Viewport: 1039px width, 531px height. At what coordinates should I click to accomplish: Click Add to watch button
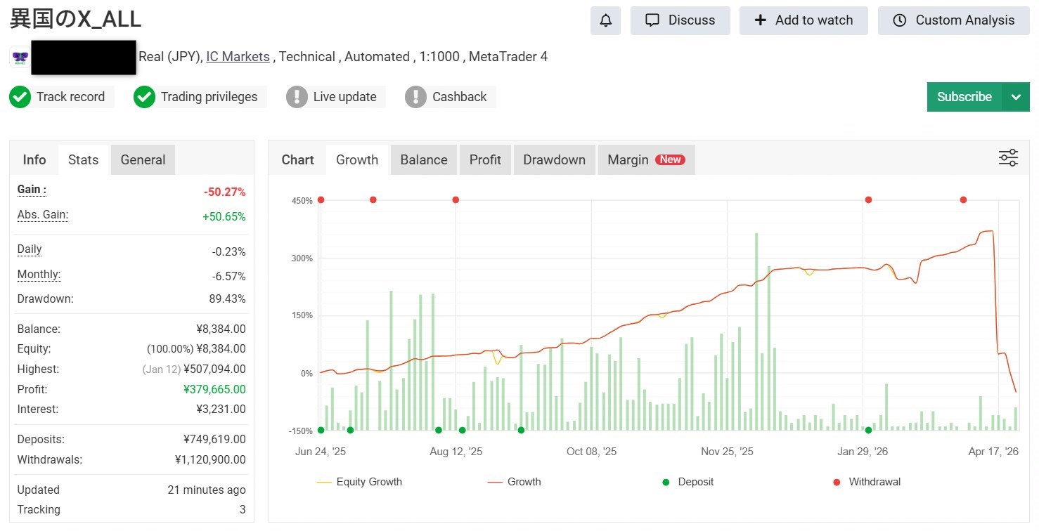click(803, 20)
